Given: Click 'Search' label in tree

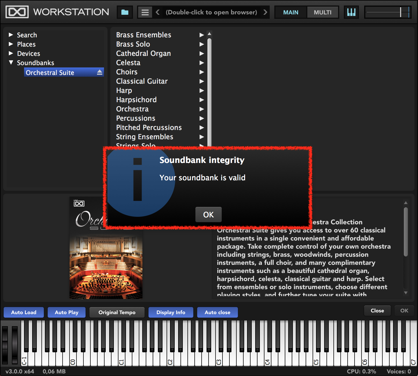Looking at the screenshot, I should click(27, 35).
